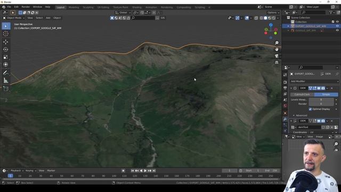Open the Edit menu
Screen dimensions: 341x192
tap(17, 7)
